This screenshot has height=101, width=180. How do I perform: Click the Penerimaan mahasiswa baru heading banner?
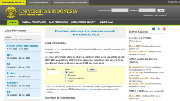pos(85,33)
